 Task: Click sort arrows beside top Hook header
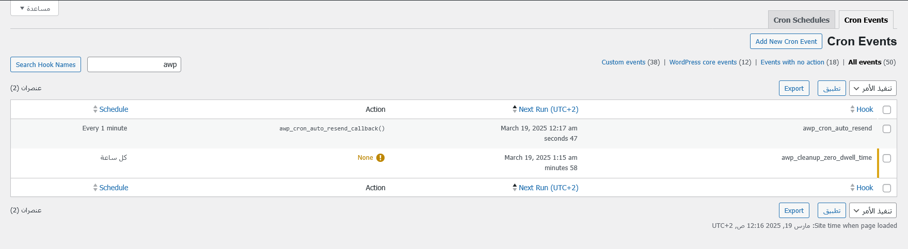[852, 109]
